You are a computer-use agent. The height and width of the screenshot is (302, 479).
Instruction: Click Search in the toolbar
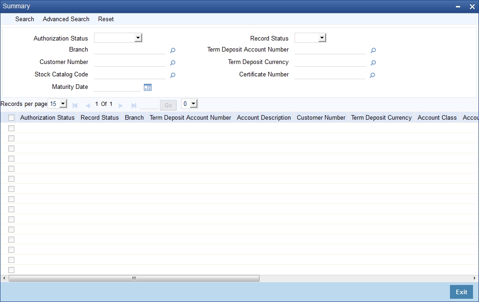pos(25,19)
